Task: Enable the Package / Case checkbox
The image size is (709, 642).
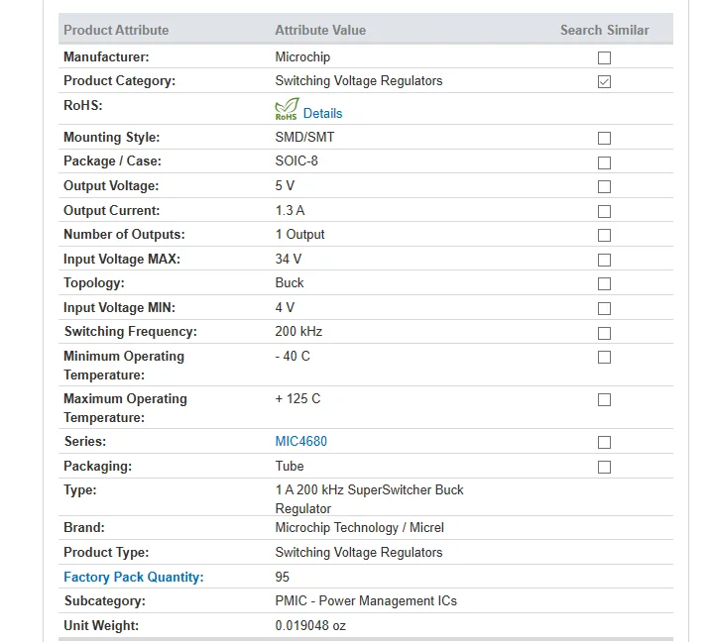Action: pyautogui.click(x=604, y=162)
